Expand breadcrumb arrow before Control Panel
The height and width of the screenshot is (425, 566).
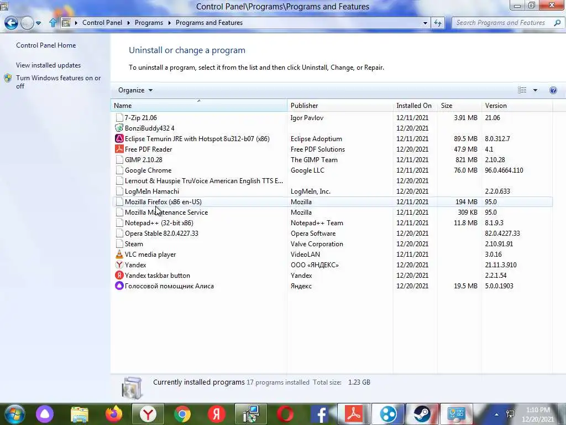76,23
